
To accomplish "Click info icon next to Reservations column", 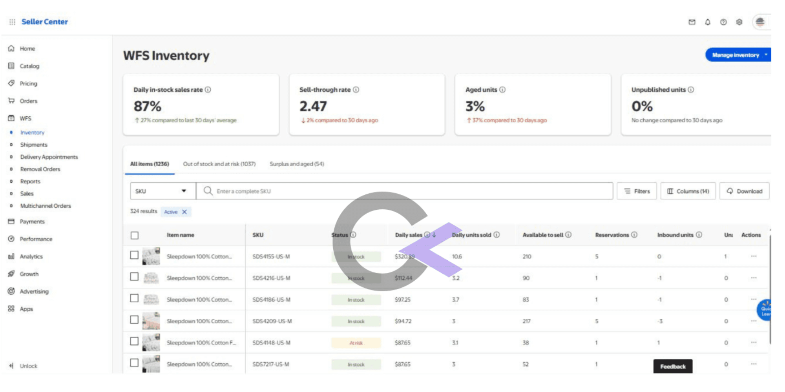I will tap(634, 235).
